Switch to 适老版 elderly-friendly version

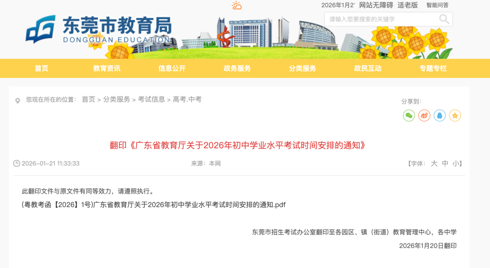[407, 5]
